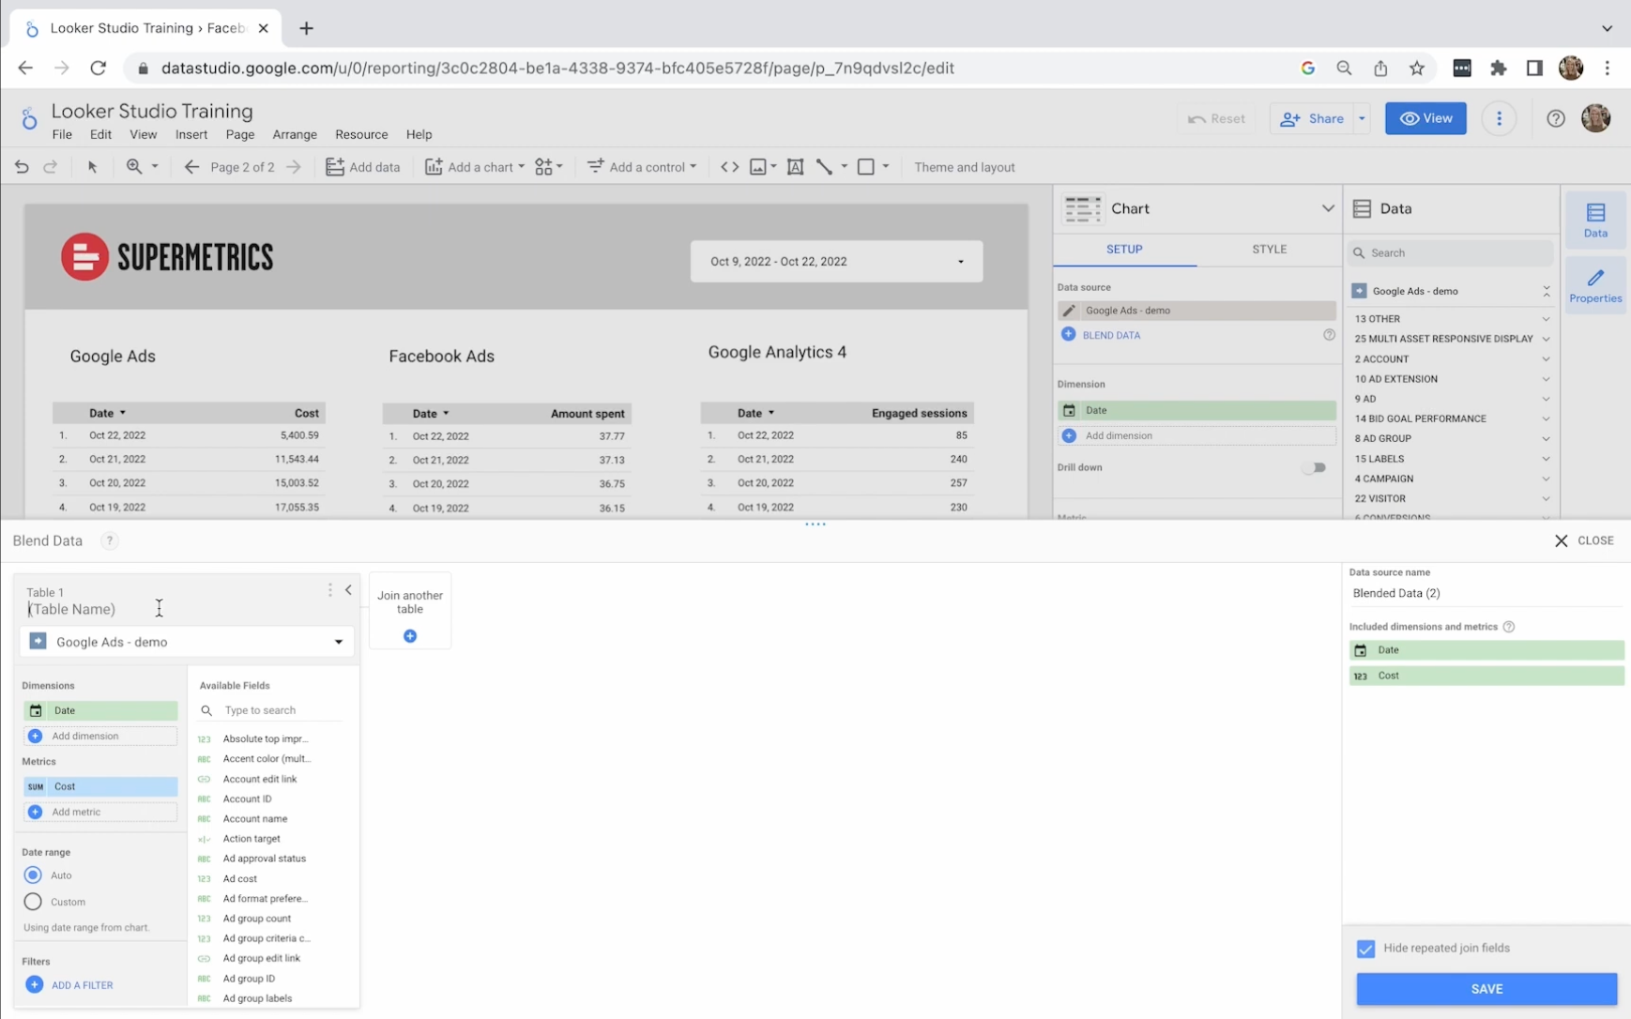This screenshot has width=1631, height=1019.
Task: Insert a text box from the toolbar
Action: [795, 167]
